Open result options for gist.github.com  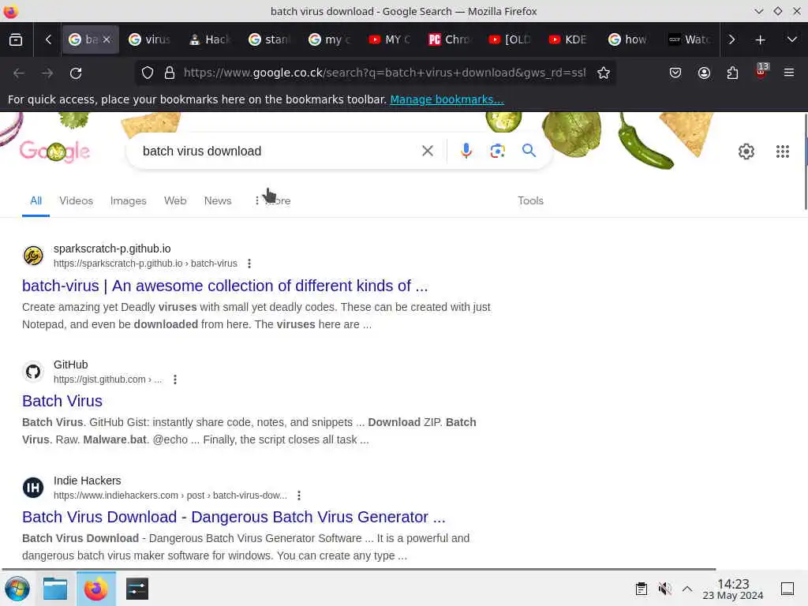point(175,380)
